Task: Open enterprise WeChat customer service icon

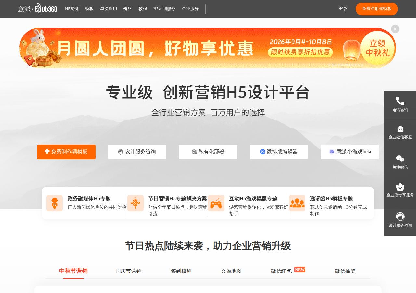Action: click(400, 129)
